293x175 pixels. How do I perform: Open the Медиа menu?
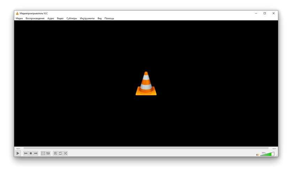tap(19, 18)
